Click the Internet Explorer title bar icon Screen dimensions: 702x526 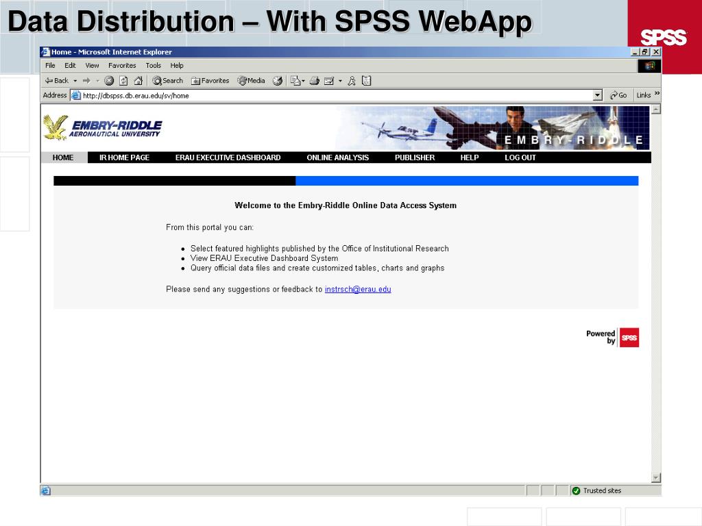(x=45, y=52)
